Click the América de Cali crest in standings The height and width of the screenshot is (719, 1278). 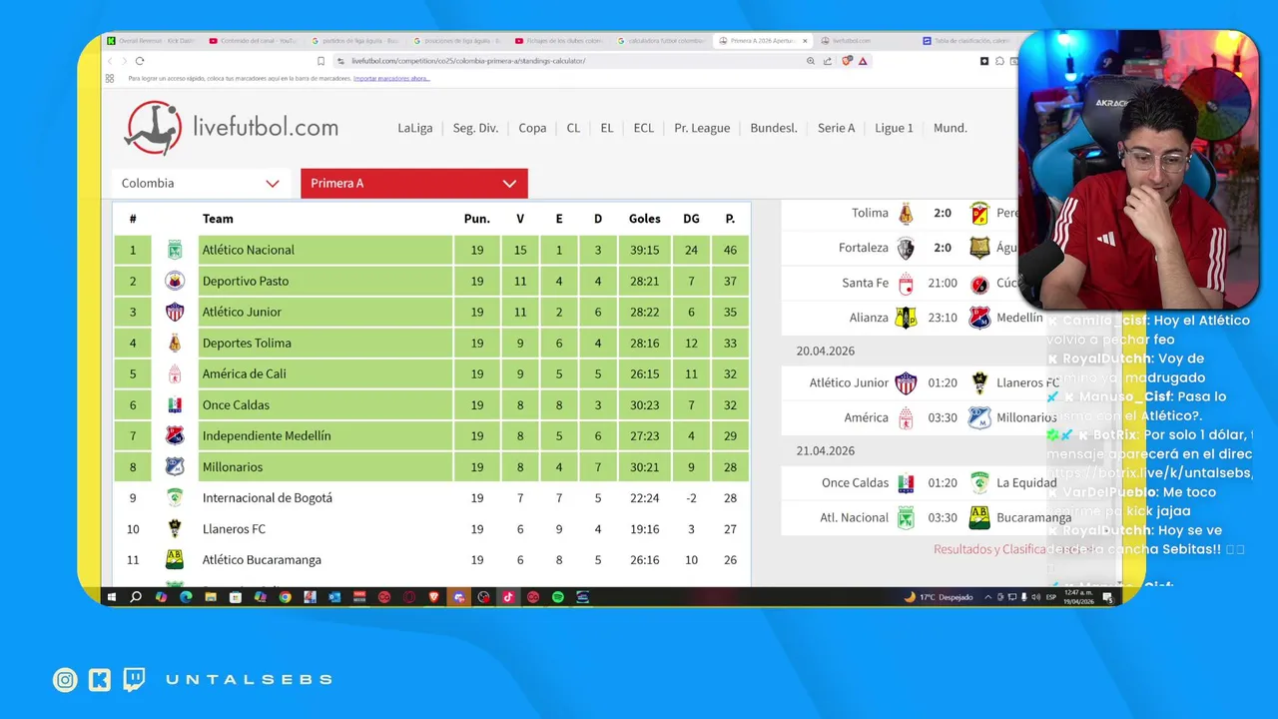175,373
